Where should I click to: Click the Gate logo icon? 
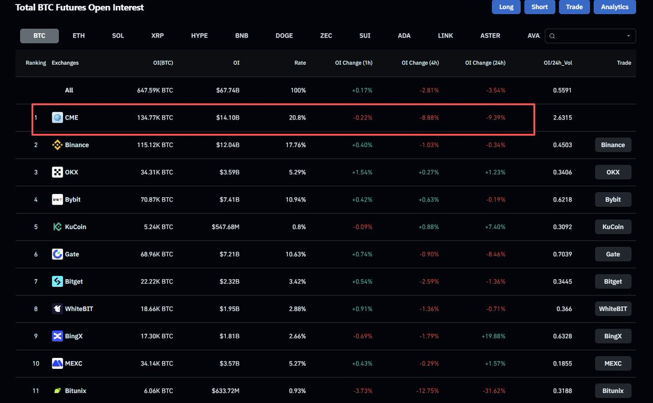[x=57, y=254]
